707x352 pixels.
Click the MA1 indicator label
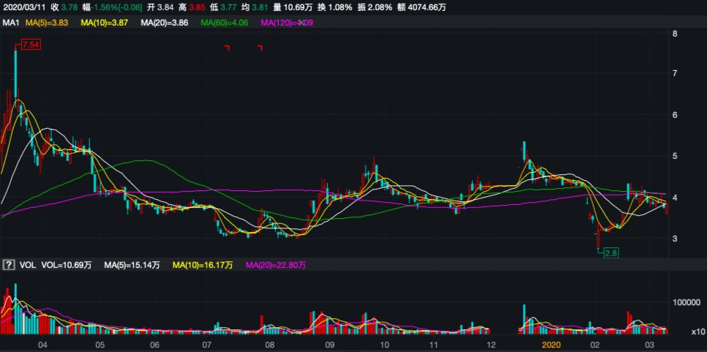[x=10, y=23]
